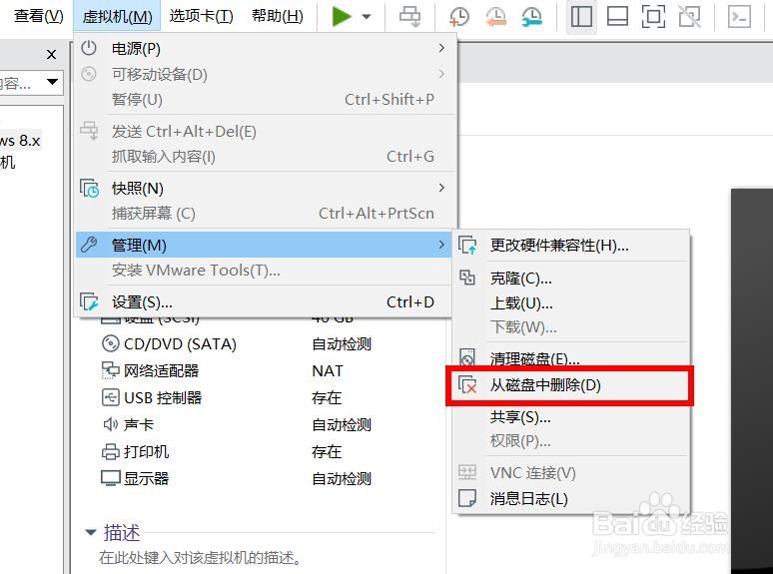Click the CD/DVD disc icon
Image resolution: width=773 pixels, height=574 pixels.
point(110,343)
